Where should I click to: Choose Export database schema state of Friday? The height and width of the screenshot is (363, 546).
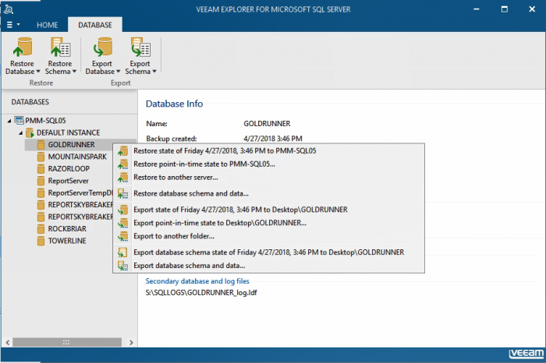click(x=268, y=252)
